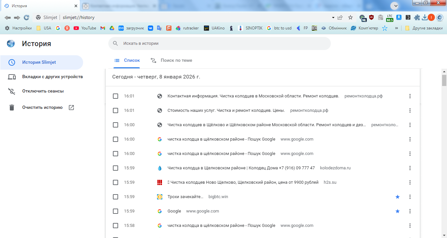Tick checkbox for kolodezdoma.ru entry
Viewport: 447px width, 238px height.
(116, 168)
